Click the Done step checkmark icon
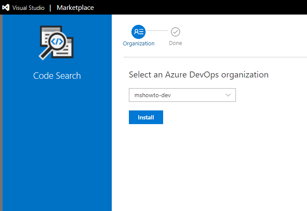Image resolution: width=307 pixels, height=211 pixels. point(176,32)
